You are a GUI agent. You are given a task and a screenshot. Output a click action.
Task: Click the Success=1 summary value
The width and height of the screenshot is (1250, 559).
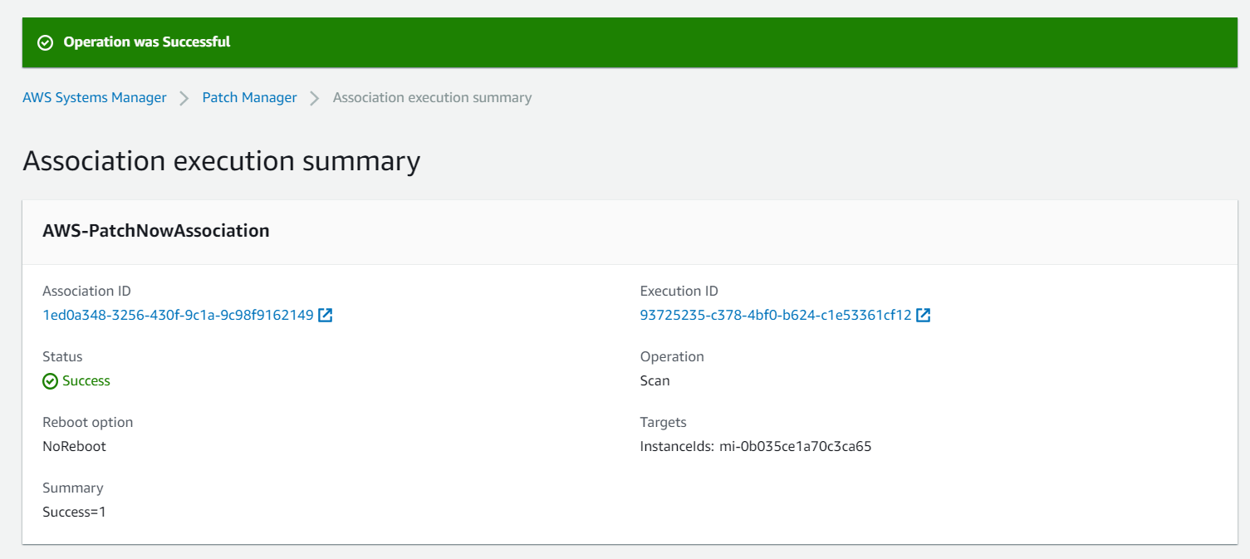click(74, 512)
